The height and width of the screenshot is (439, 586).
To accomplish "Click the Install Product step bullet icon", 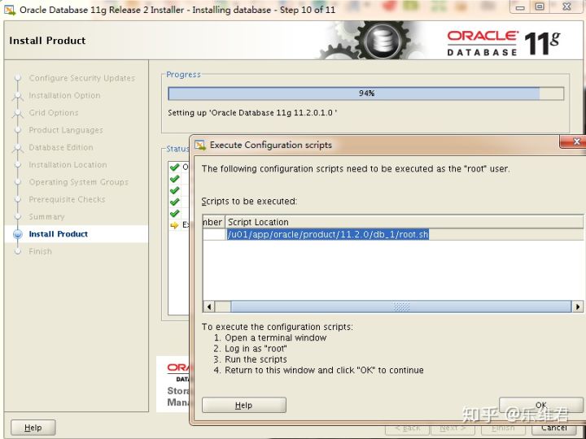I will point(18,234).
